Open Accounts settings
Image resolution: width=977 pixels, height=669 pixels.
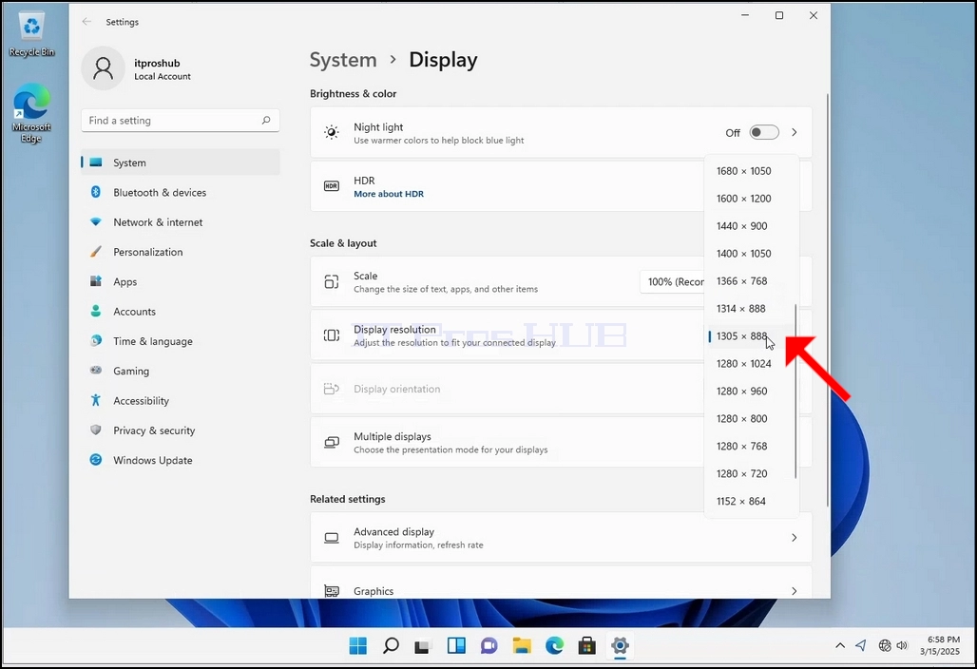tap(181, 312)
